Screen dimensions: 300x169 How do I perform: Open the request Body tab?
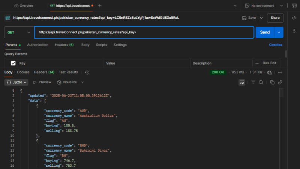(x=85, y=45)
